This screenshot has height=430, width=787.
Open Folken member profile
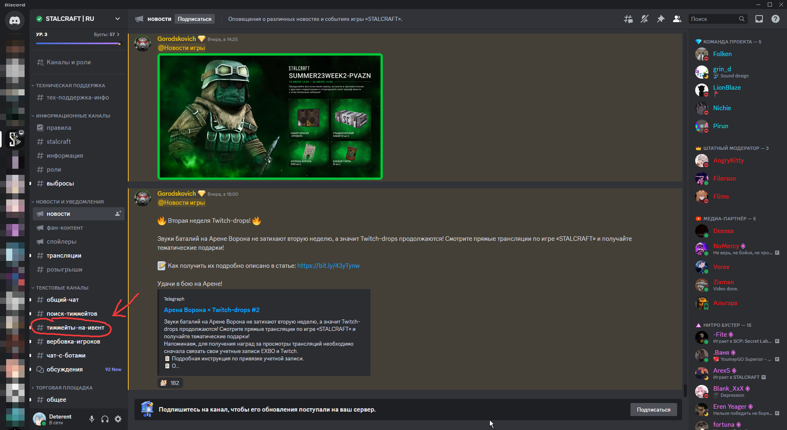pyautogui.click(x=734, y=54)
